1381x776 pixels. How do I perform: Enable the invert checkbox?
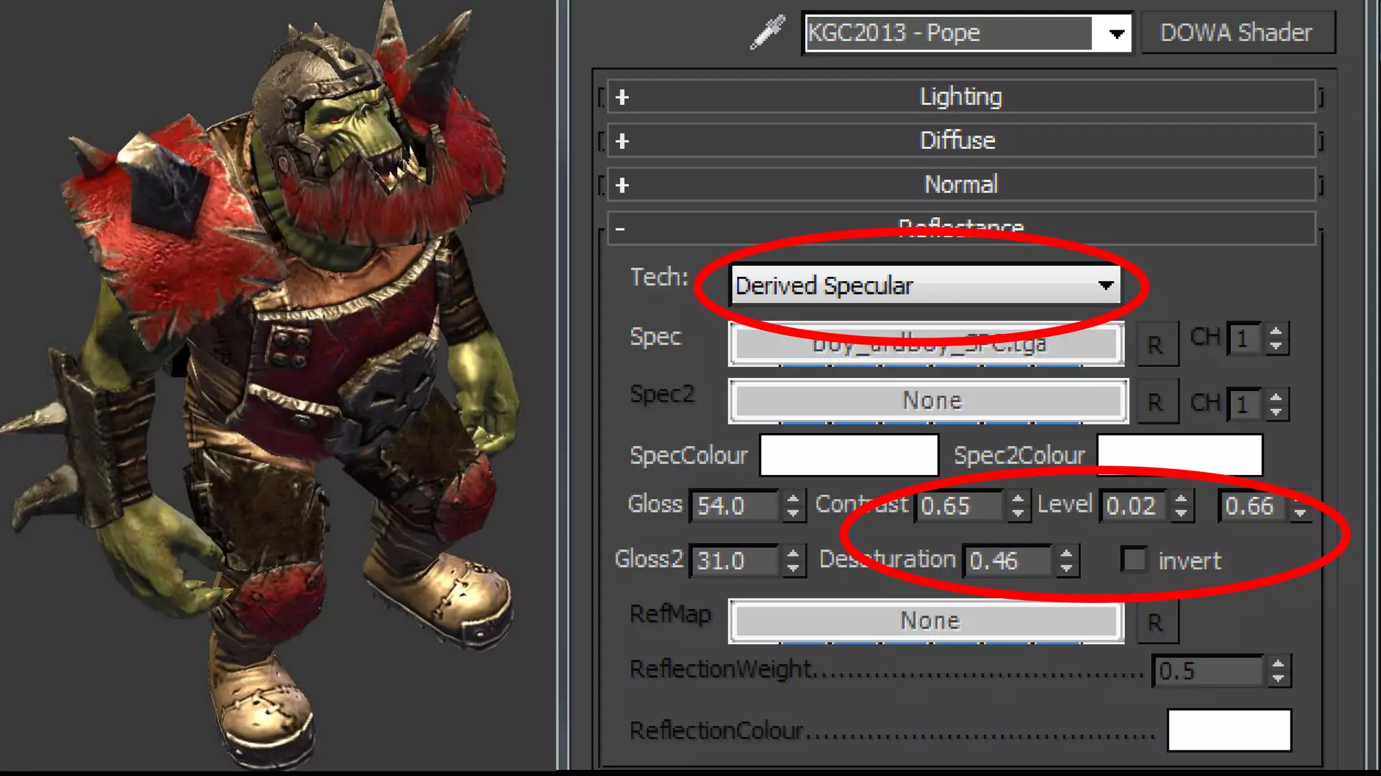1134,560
